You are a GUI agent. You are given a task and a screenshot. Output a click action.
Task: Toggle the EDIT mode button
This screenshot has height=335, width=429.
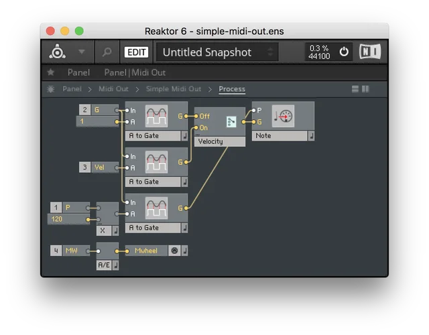click(136, 52)
